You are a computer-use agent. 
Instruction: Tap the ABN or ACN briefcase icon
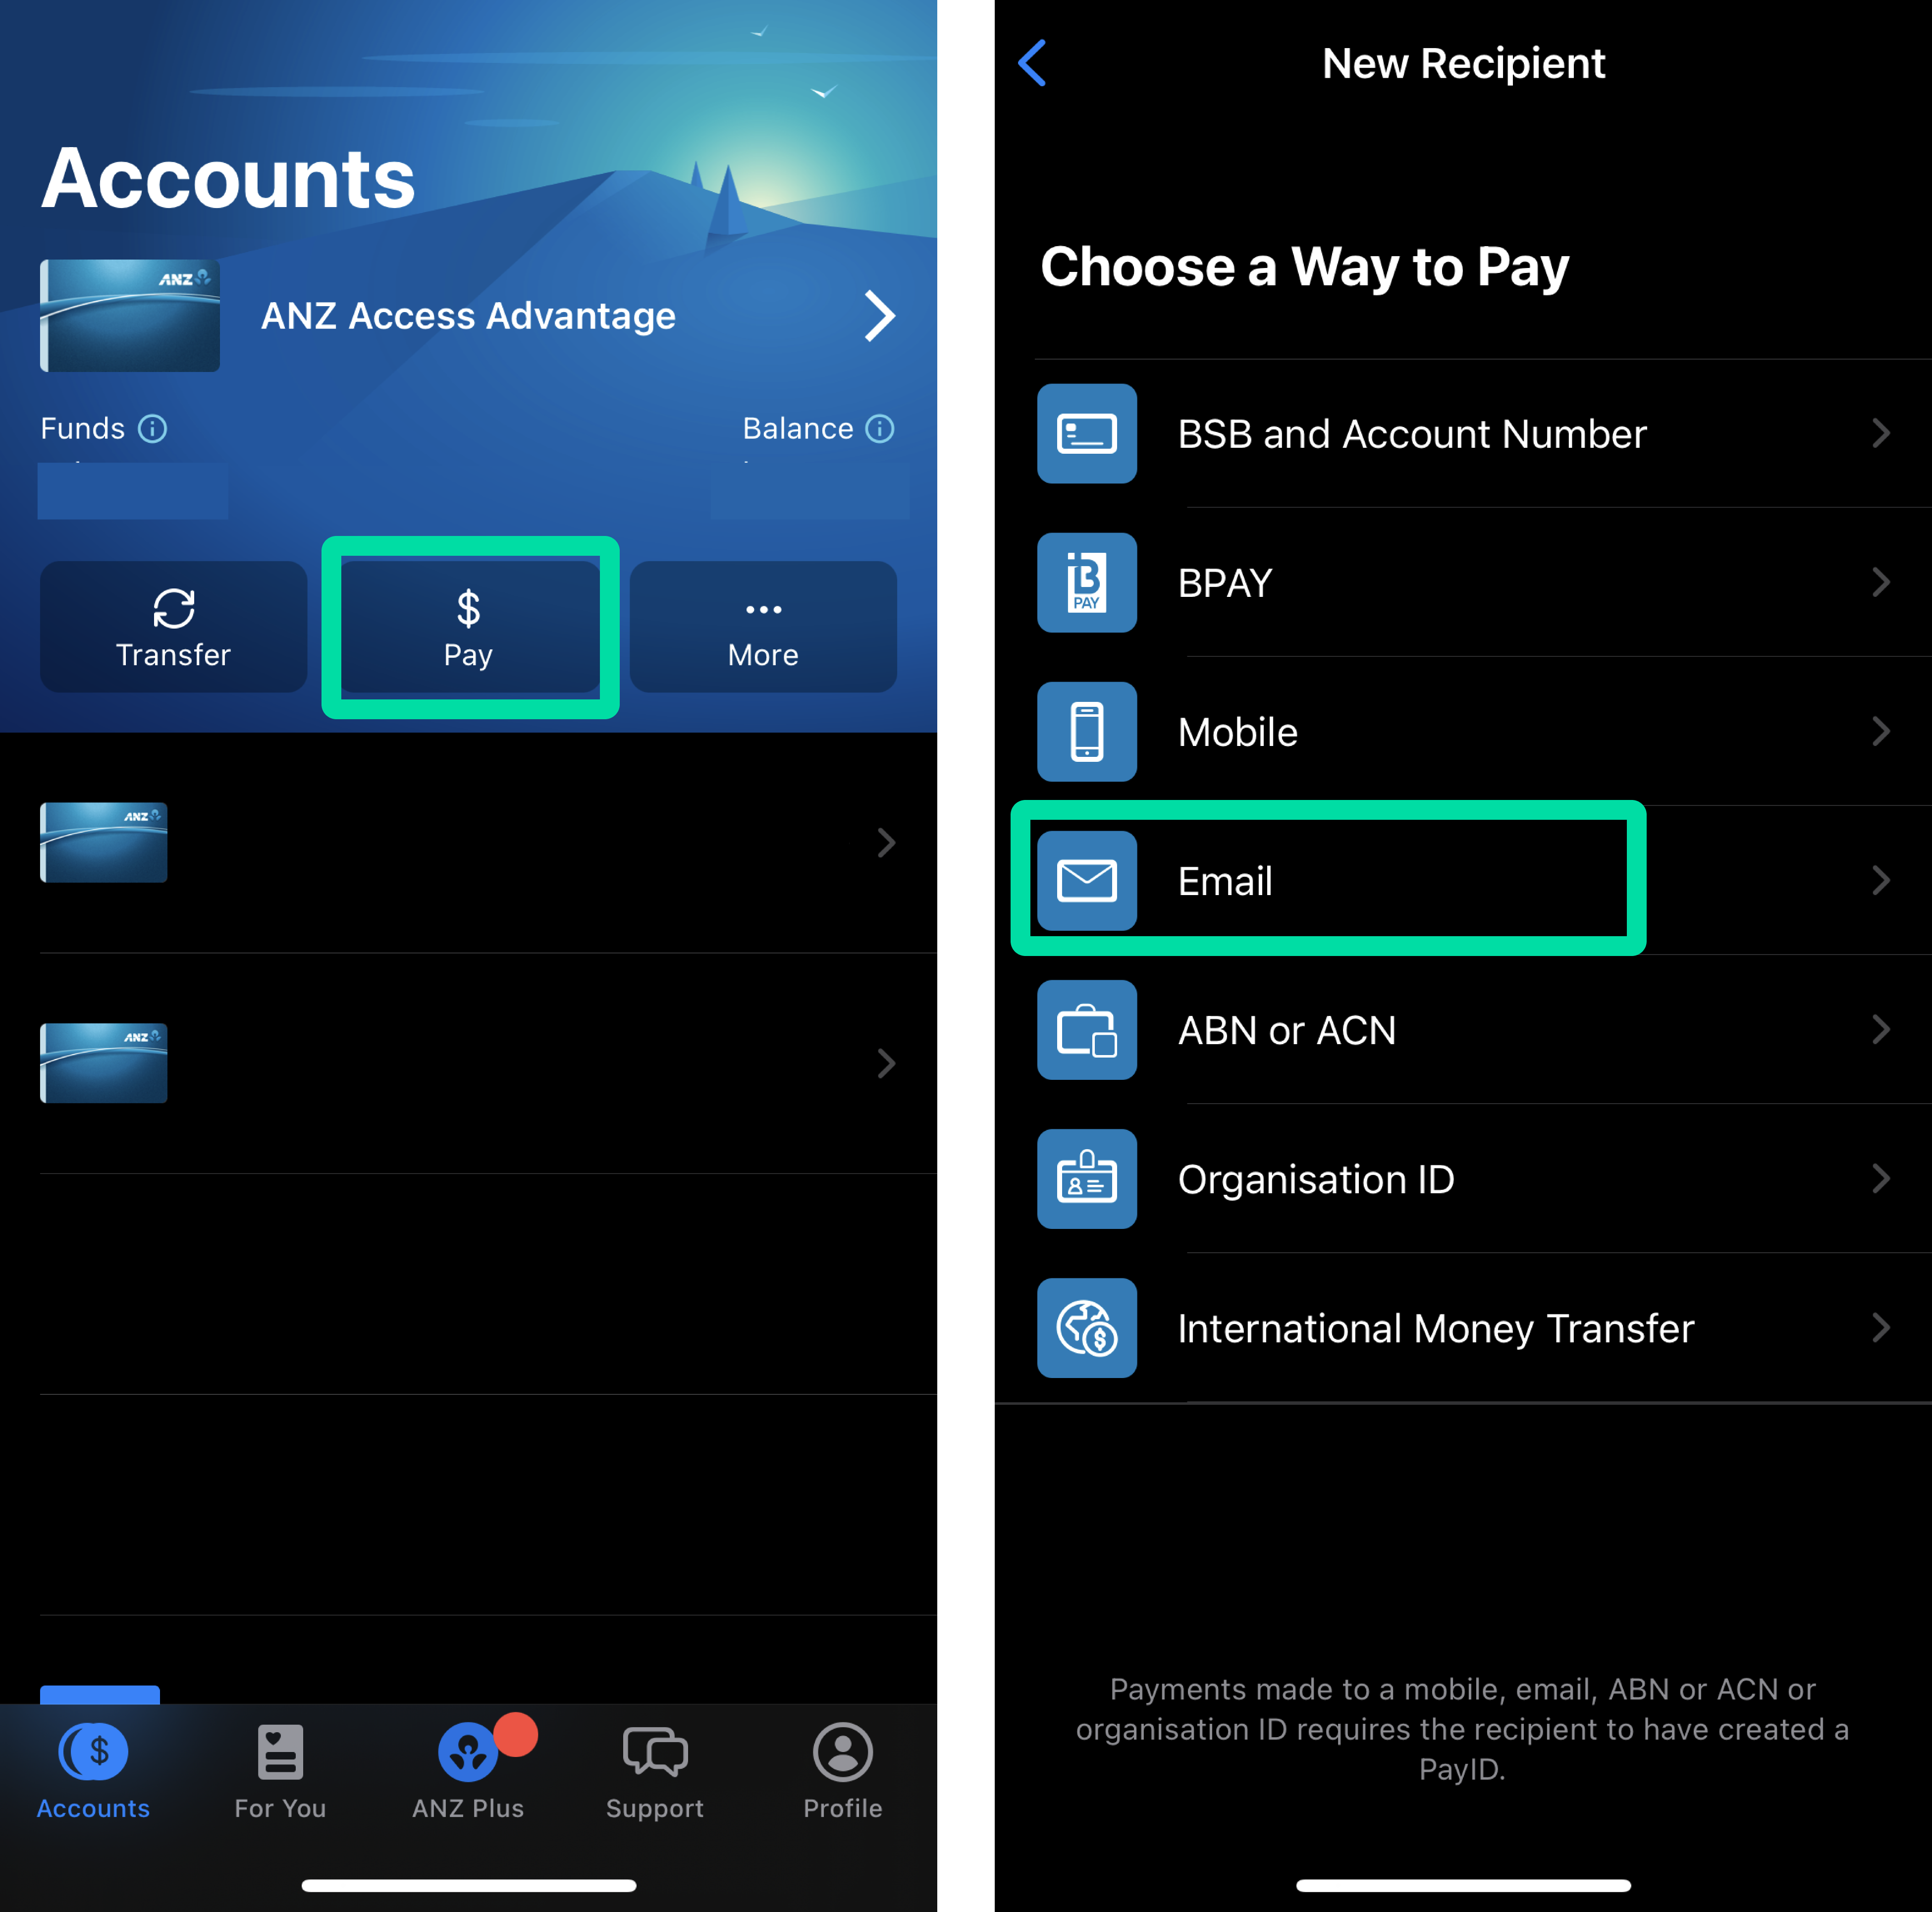(1086, 1031)
